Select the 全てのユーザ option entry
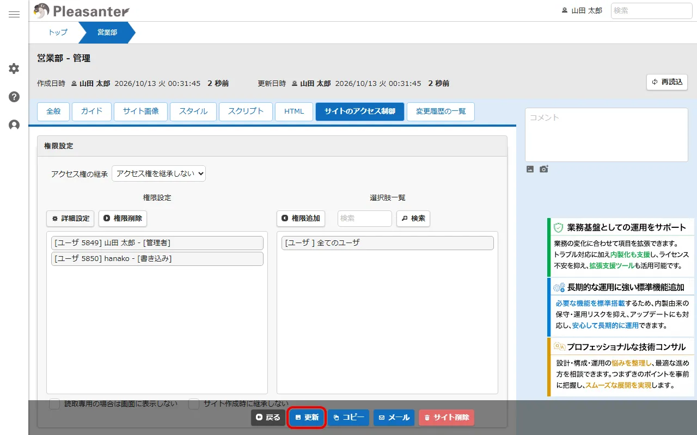 point(388,243)
